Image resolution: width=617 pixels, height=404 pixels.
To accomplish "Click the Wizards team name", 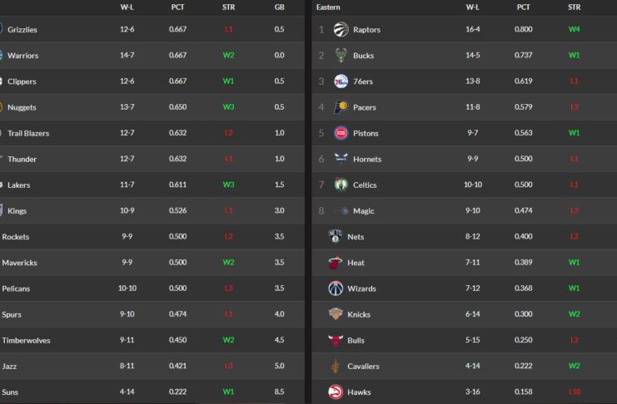I will [362, 288].
